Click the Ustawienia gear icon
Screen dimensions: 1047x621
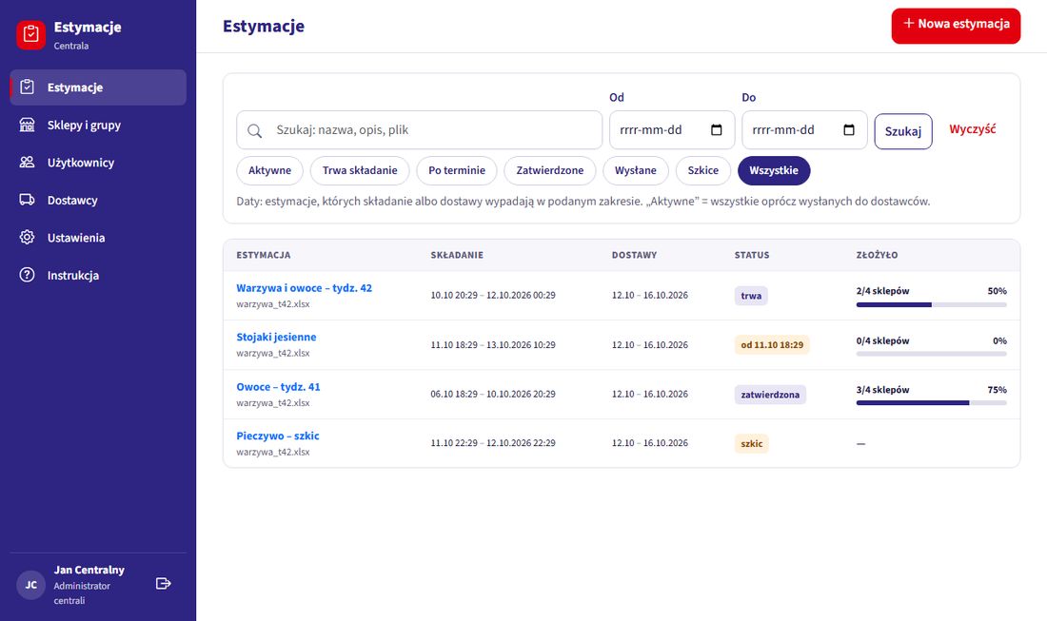coord(27,238)
